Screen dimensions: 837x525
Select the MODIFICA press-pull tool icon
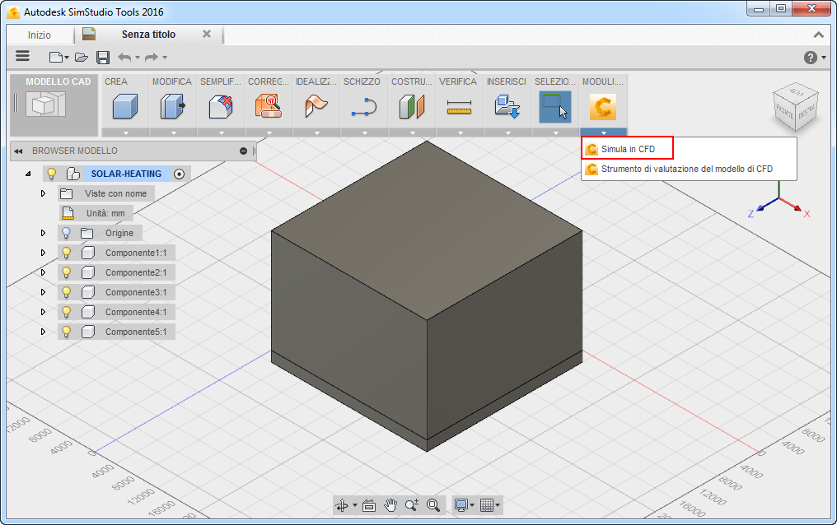[173, 106]
